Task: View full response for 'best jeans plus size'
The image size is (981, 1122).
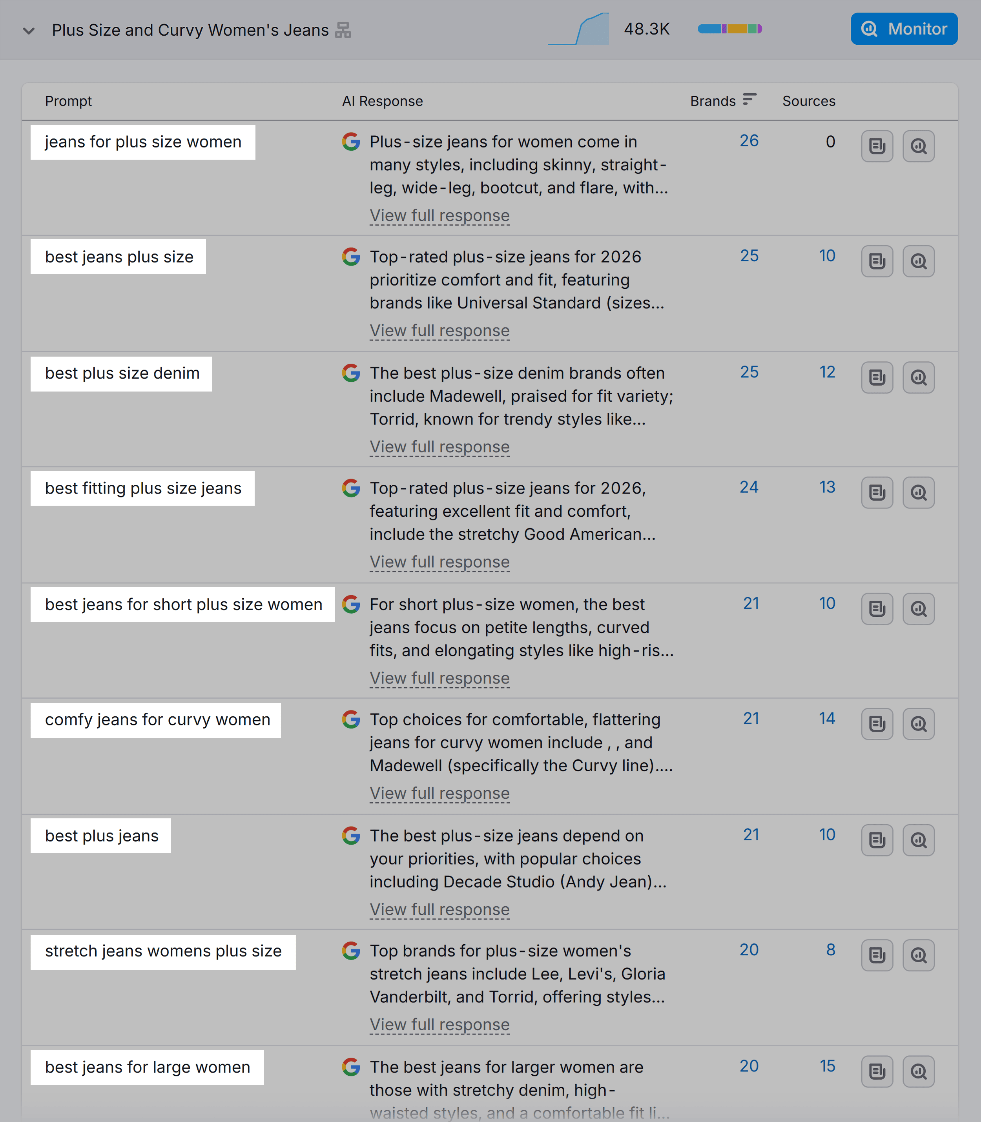Action: click(439, 331)
